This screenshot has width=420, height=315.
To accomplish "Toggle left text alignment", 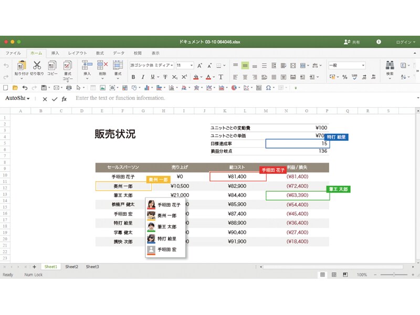I will (235, 77).
